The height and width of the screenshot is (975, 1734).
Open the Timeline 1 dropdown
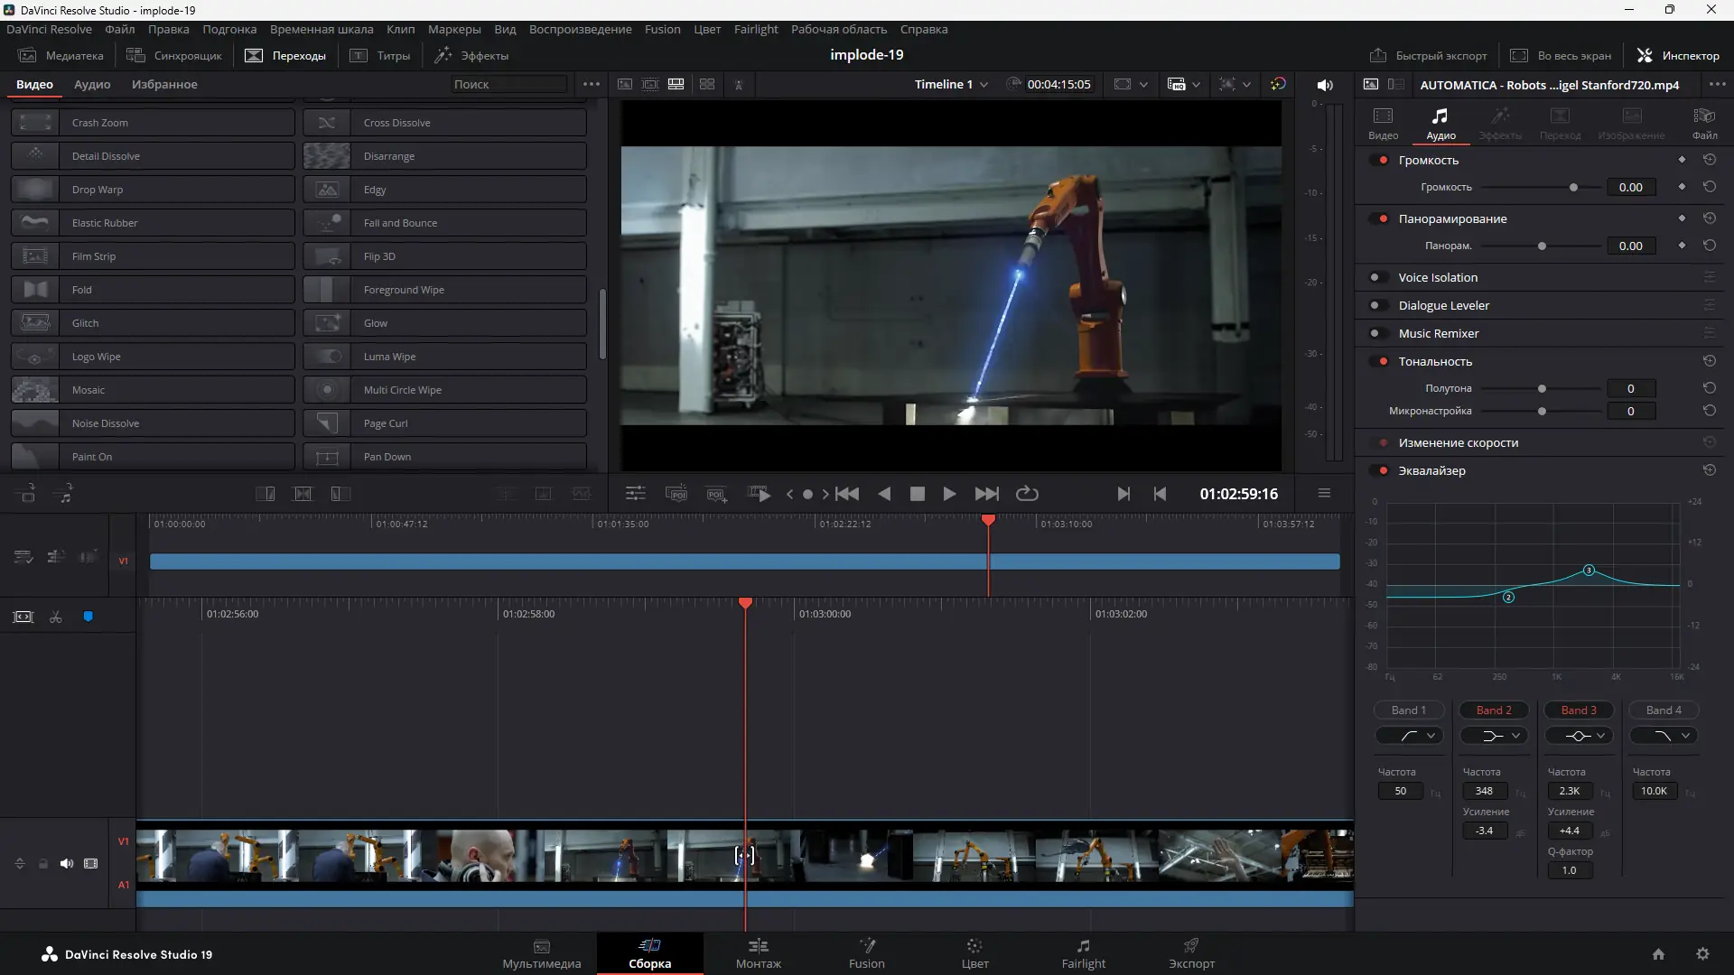(x=950, y=85)
